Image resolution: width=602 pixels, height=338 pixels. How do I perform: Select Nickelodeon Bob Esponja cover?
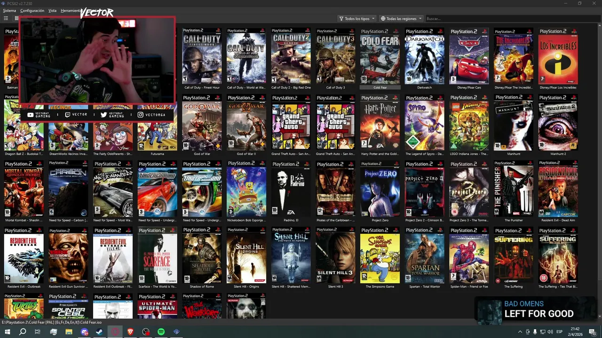246,189
